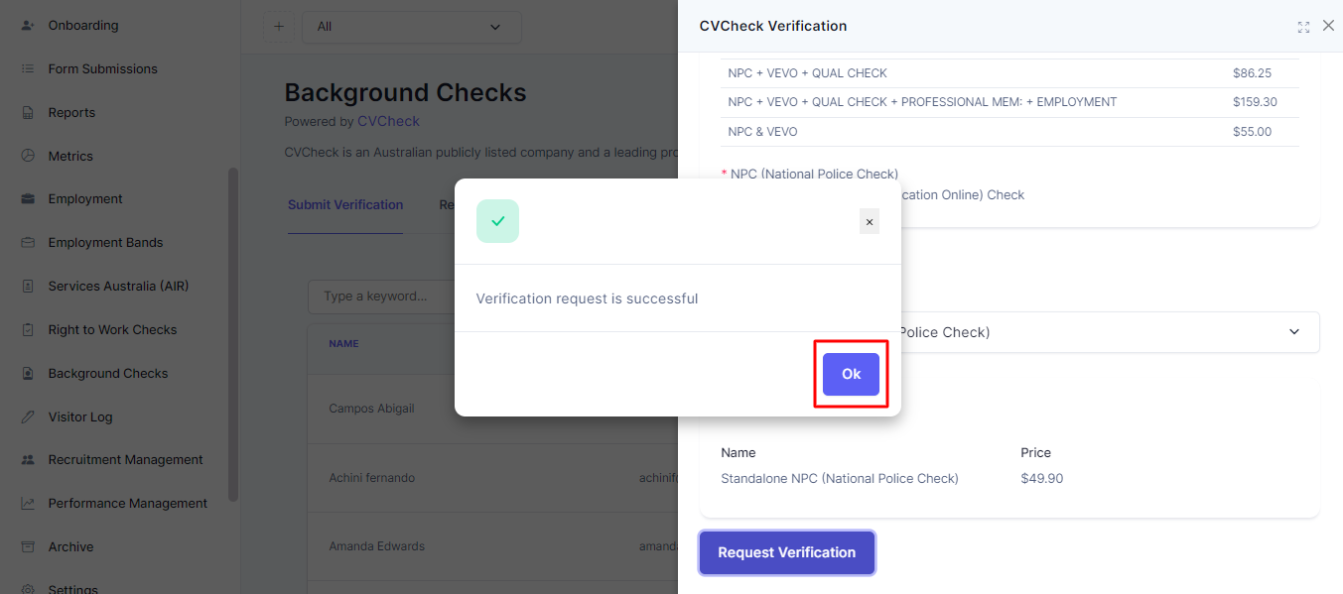
Task: Close the CVCheck Verification panel
Action: tap(1329, 26)
